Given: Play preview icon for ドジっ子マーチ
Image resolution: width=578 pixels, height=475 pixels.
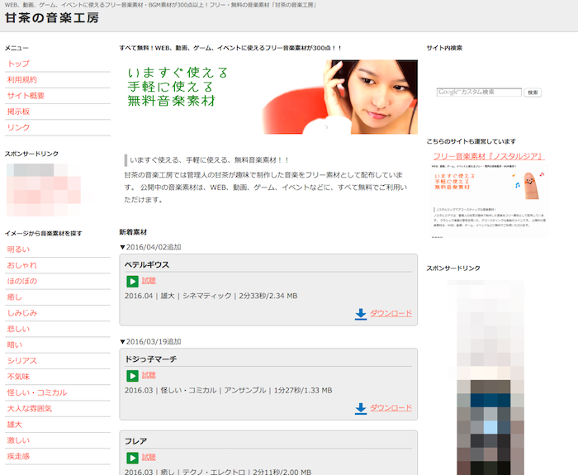Looking at the screenshot, I should (x=132, y=376).
